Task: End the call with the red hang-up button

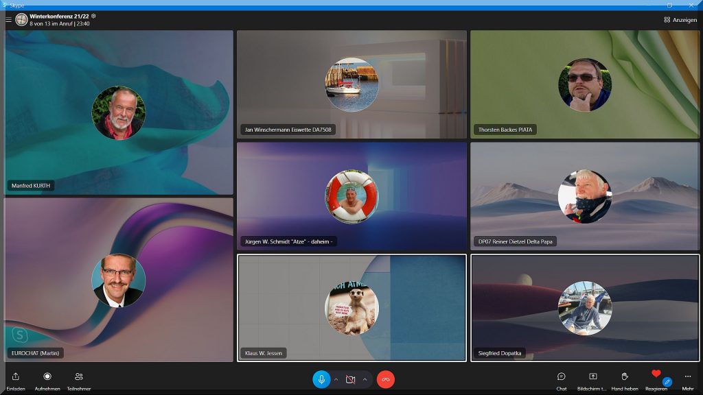Action: coord(386,379)
